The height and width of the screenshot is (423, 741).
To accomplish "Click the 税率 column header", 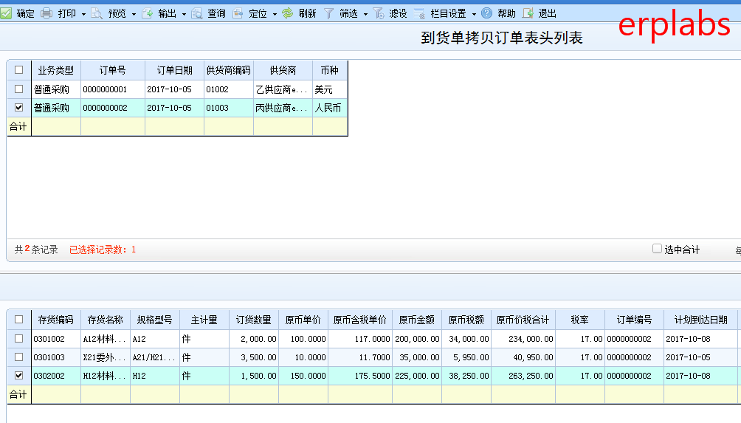I will 580,320.
